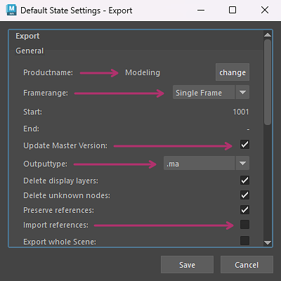Click the Modeling productname text
This screenshot has width=281, height=281.
pos(143,72)
